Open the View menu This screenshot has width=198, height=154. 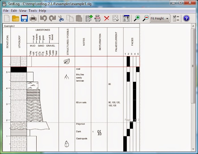[23, 11]
